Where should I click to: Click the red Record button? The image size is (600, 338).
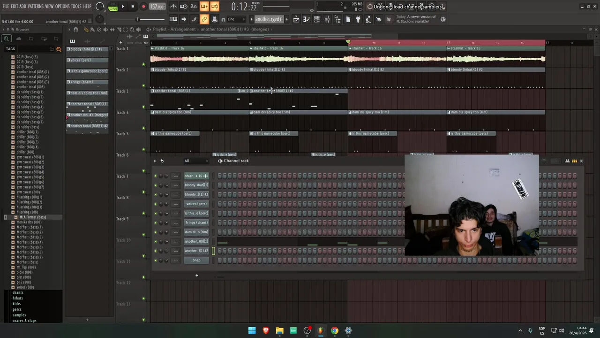click(143, 7)
